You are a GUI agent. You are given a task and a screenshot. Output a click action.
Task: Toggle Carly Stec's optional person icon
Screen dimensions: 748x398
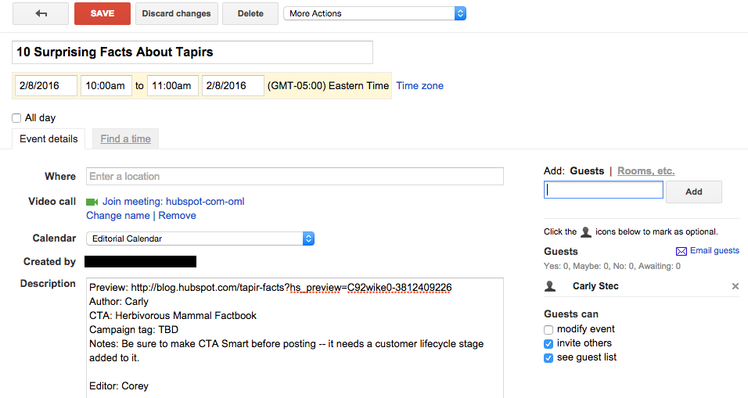[x=550, y=286]
